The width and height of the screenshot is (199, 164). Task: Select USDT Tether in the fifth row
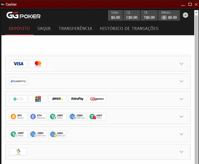18,134
